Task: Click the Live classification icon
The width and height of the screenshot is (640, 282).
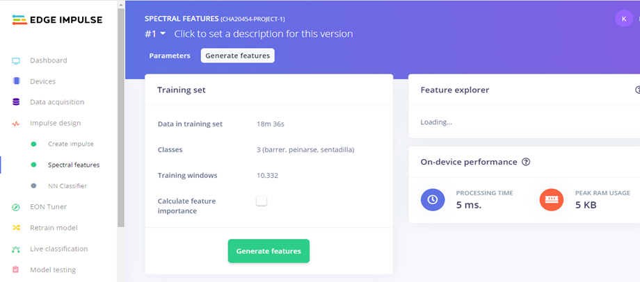Action: 16,249
